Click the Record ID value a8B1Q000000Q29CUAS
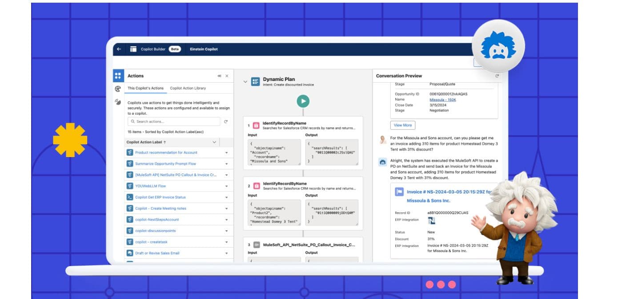This screenshot has height=299, width=626. pyautogui.click(x=448, y=213)
